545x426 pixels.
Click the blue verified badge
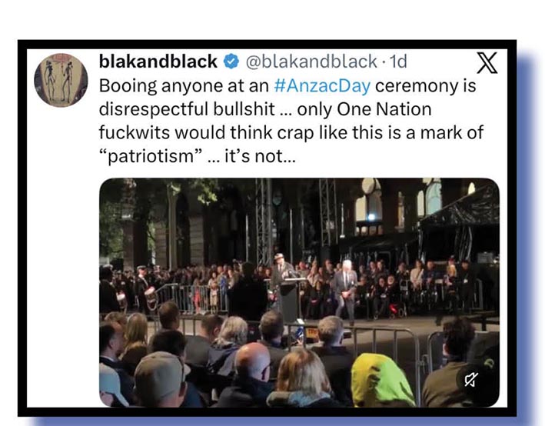click(x=231, y=62)
